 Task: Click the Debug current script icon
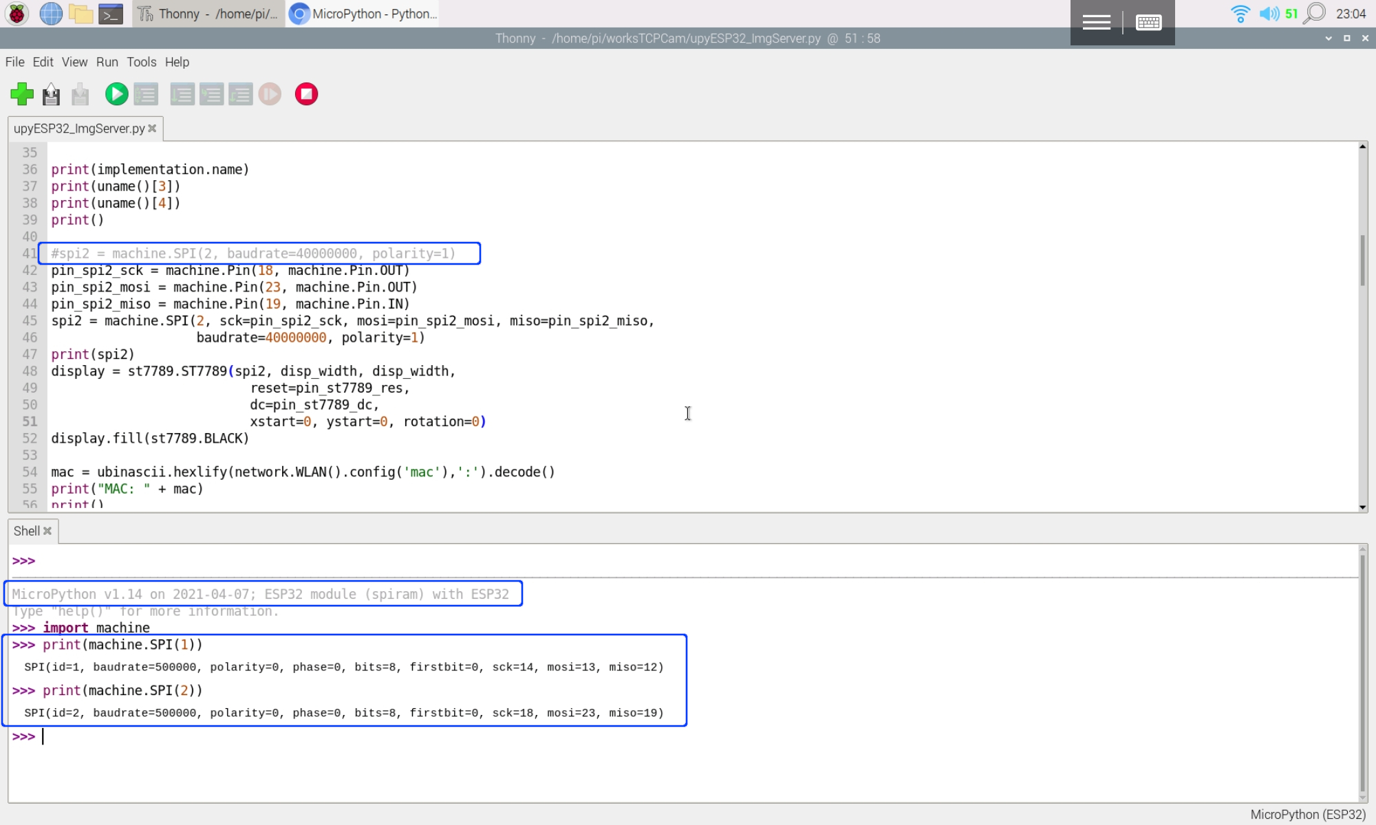pos(146,94)
